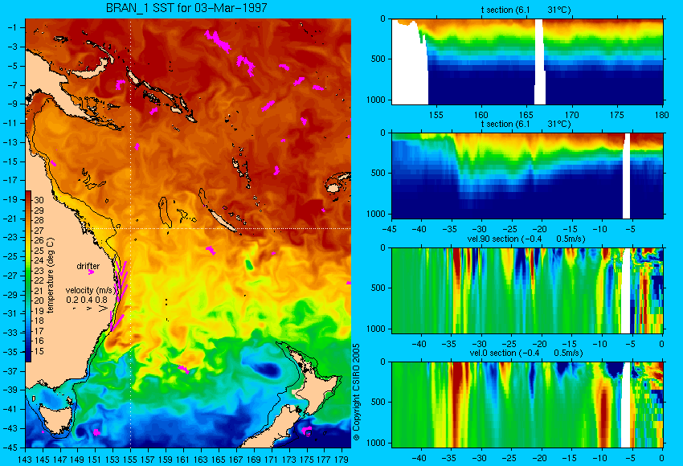
Task: Click the 500 depth label on the top section
Action: [x=378, y=59]
